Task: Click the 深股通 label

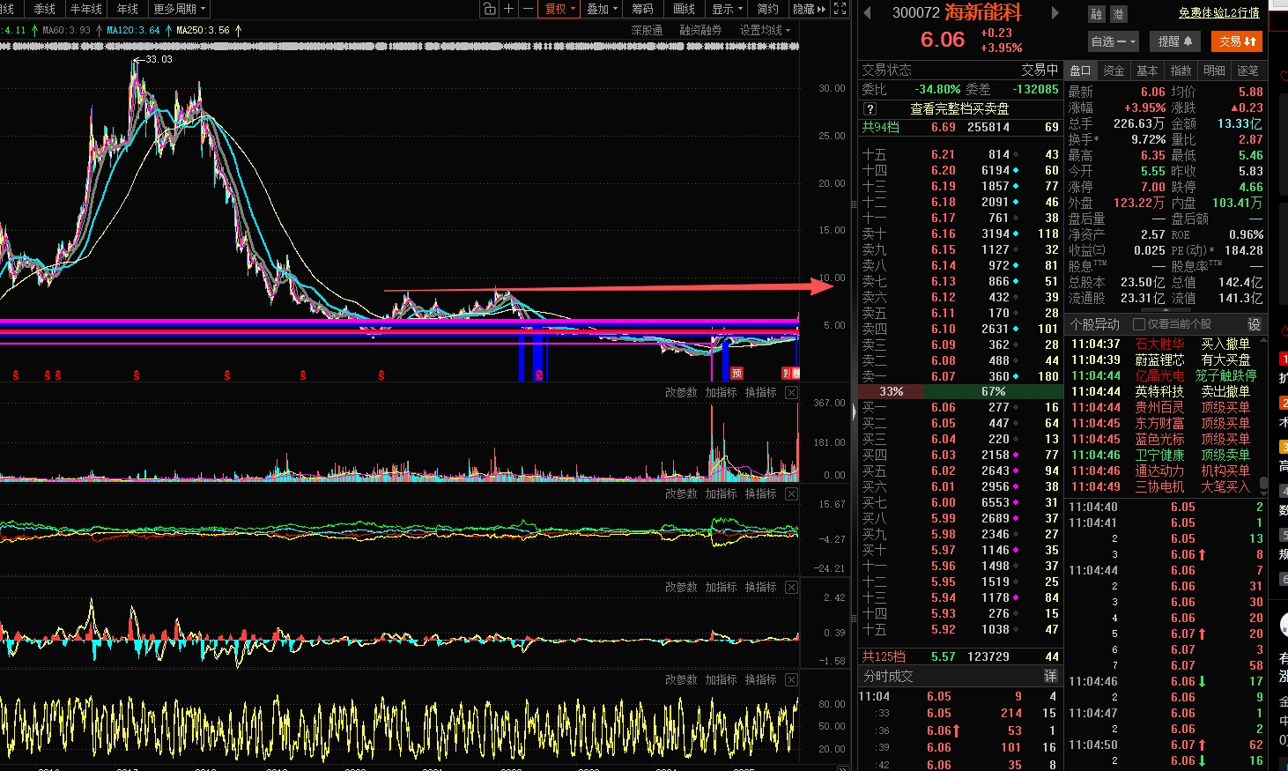Action: tap(647, 30)
